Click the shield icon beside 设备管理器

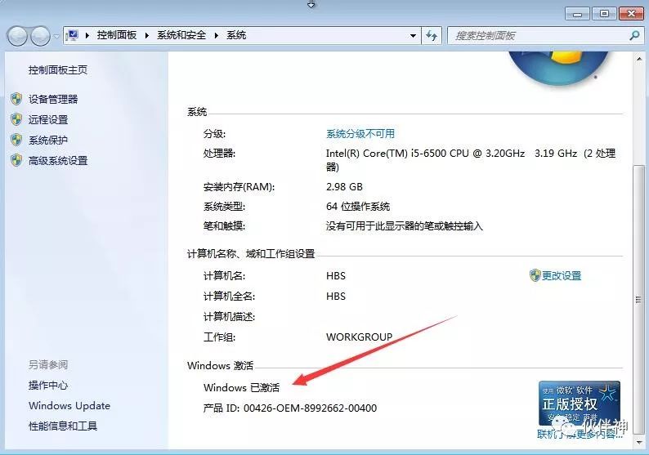16,99
